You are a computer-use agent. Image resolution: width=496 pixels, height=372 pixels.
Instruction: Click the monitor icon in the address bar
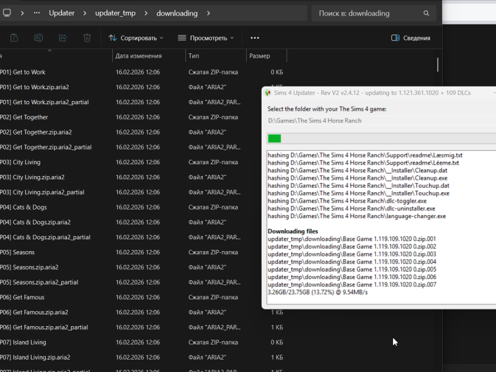point(7,13)
